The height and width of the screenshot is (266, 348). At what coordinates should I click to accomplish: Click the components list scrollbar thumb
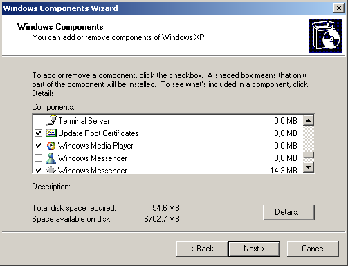pos(309,155)
